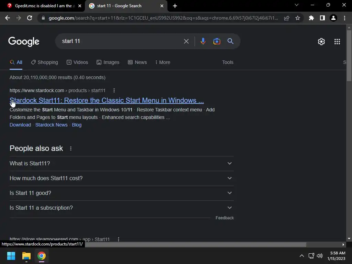Share this page using the share icon
This screenshot has width=352, height=264.
[287, 18]
